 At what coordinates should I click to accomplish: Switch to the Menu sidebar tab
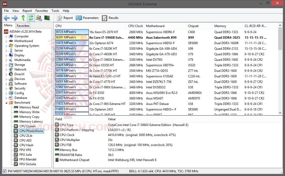click(x=8, y=25)
